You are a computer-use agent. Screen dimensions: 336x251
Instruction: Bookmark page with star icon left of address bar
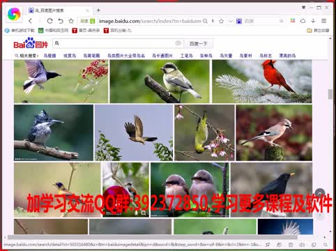pos(71,21)
